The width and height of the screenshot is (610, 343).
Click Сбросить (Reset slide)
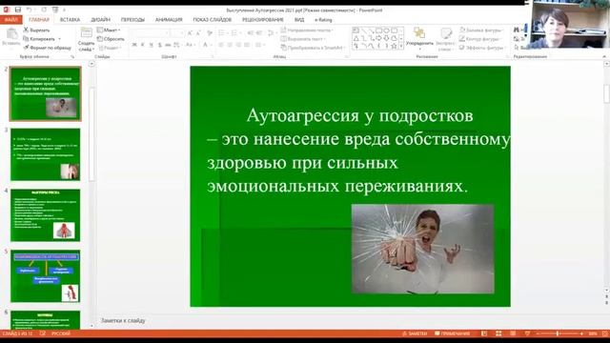click(x=111, y=39)
